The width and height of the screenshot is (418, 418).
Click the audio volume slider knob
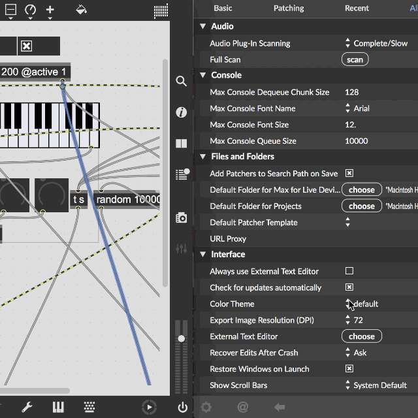(182, 338)
